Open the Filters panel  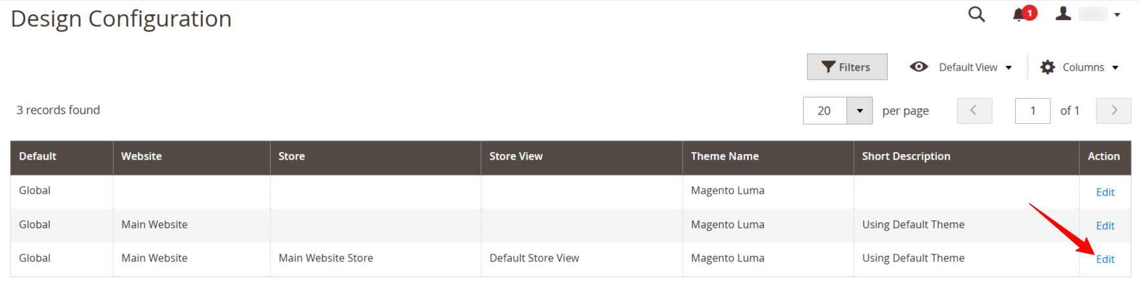tap(847, 67)
